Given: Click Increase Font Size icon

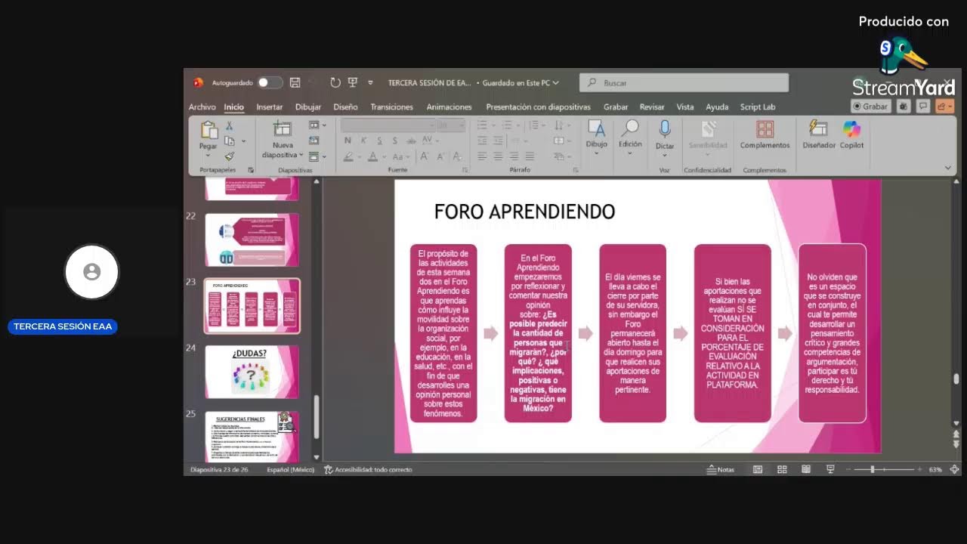Looking at the screenshot, I should point(424,157).
